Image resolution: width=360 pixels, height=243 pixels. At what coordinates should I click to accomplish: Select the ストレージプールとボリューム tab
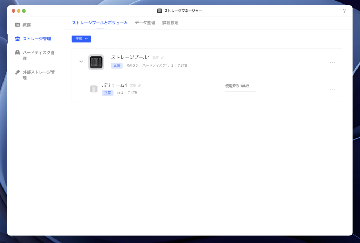[100, 23]
